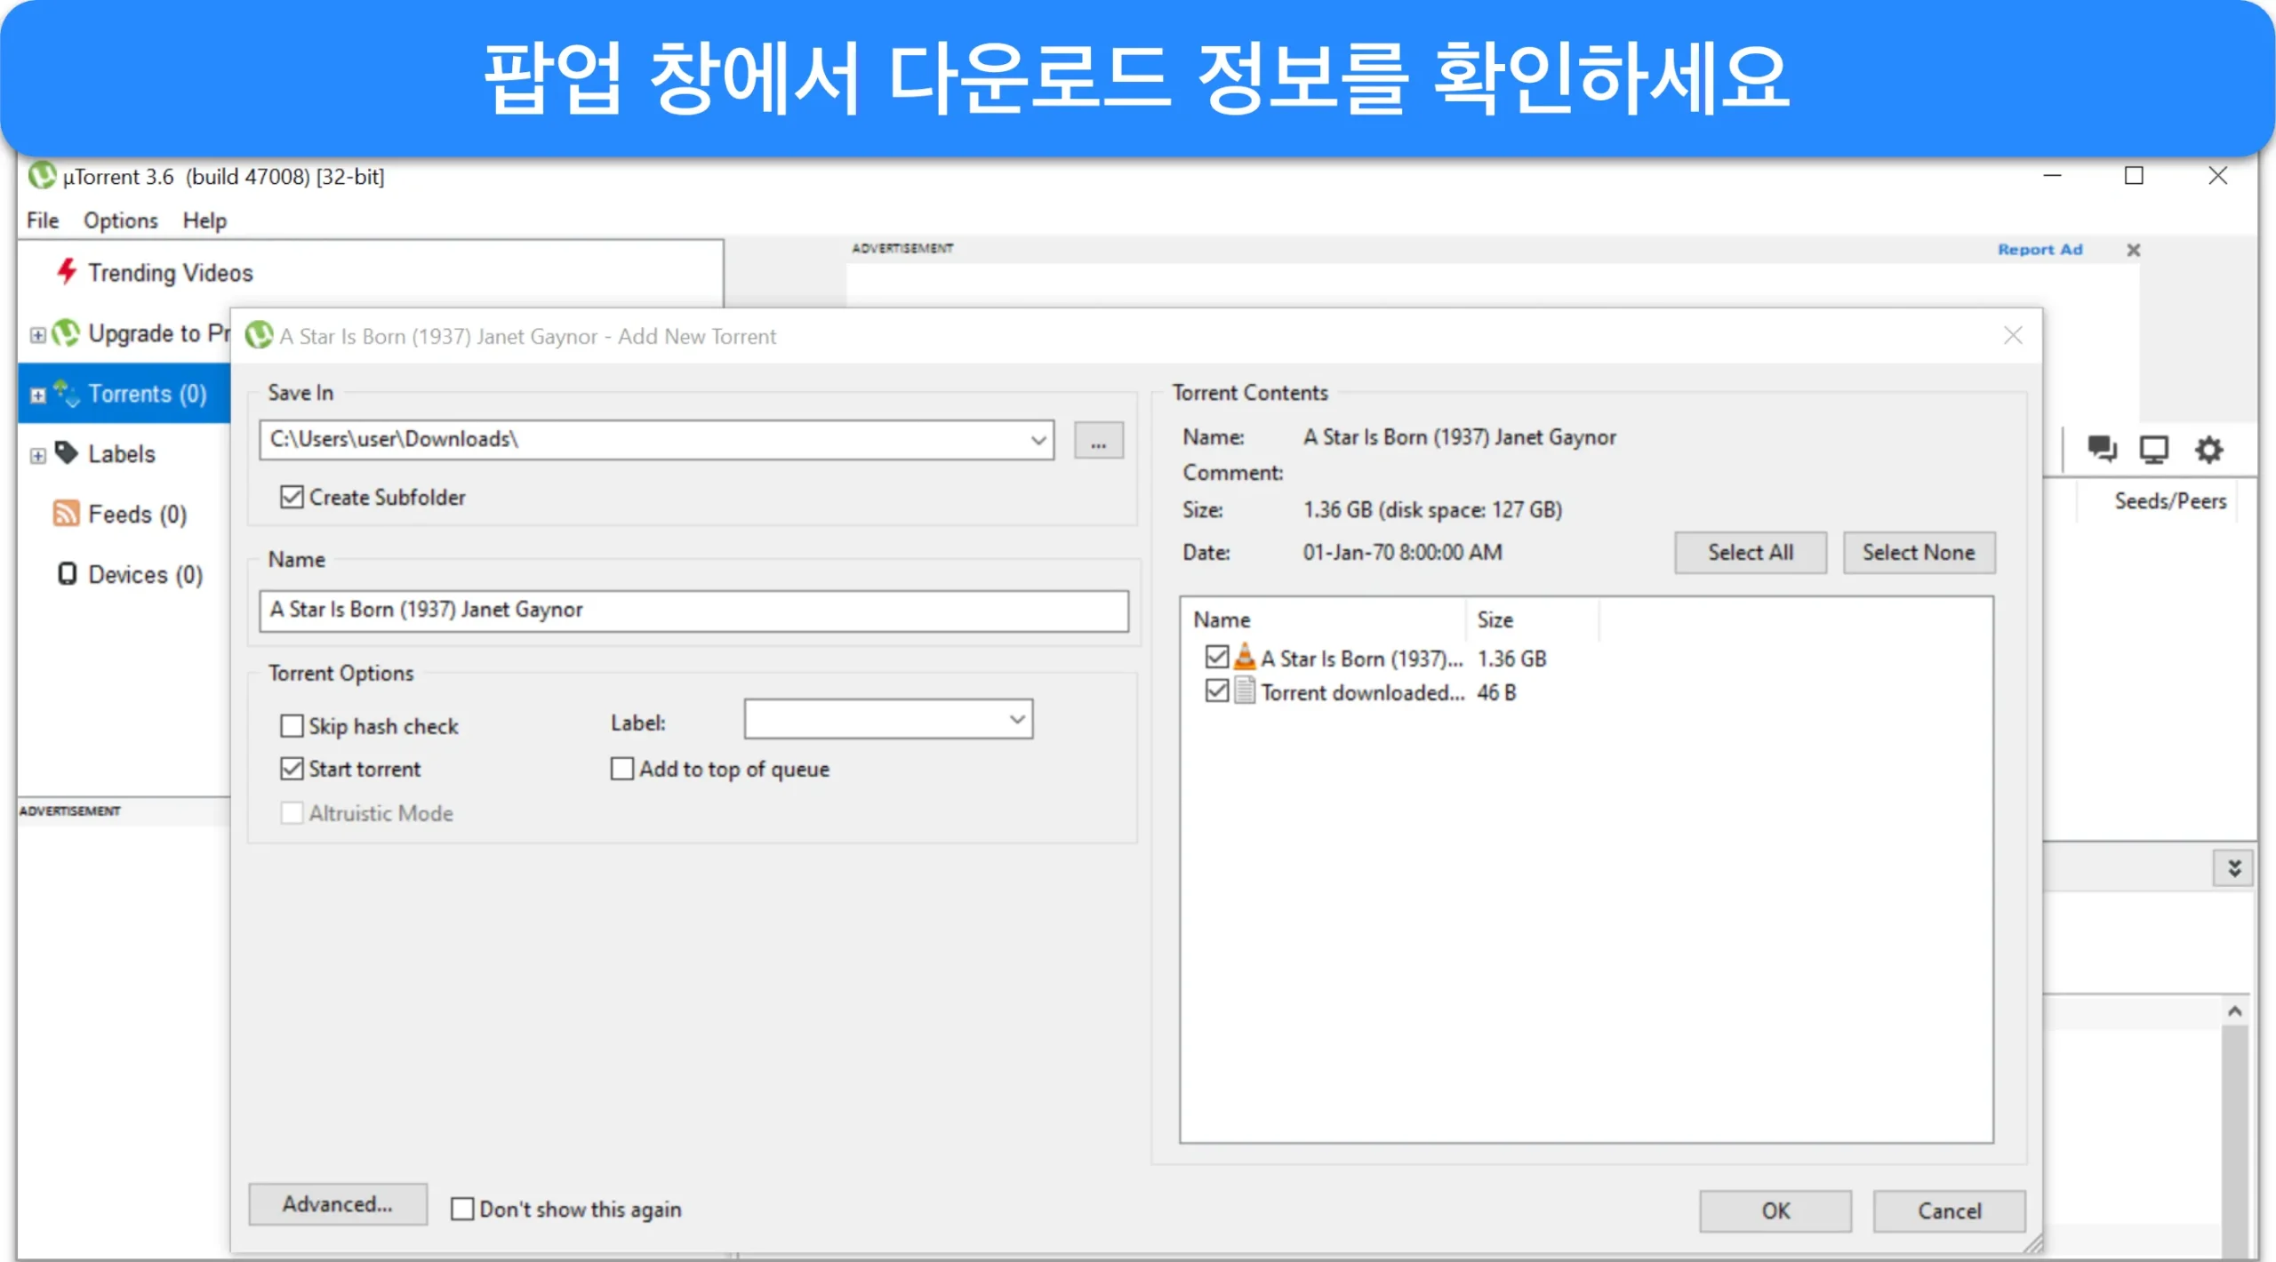Click the '1.36 GB' file size cell
The image size is (2276, 1262).
[x=1511, y=659]
